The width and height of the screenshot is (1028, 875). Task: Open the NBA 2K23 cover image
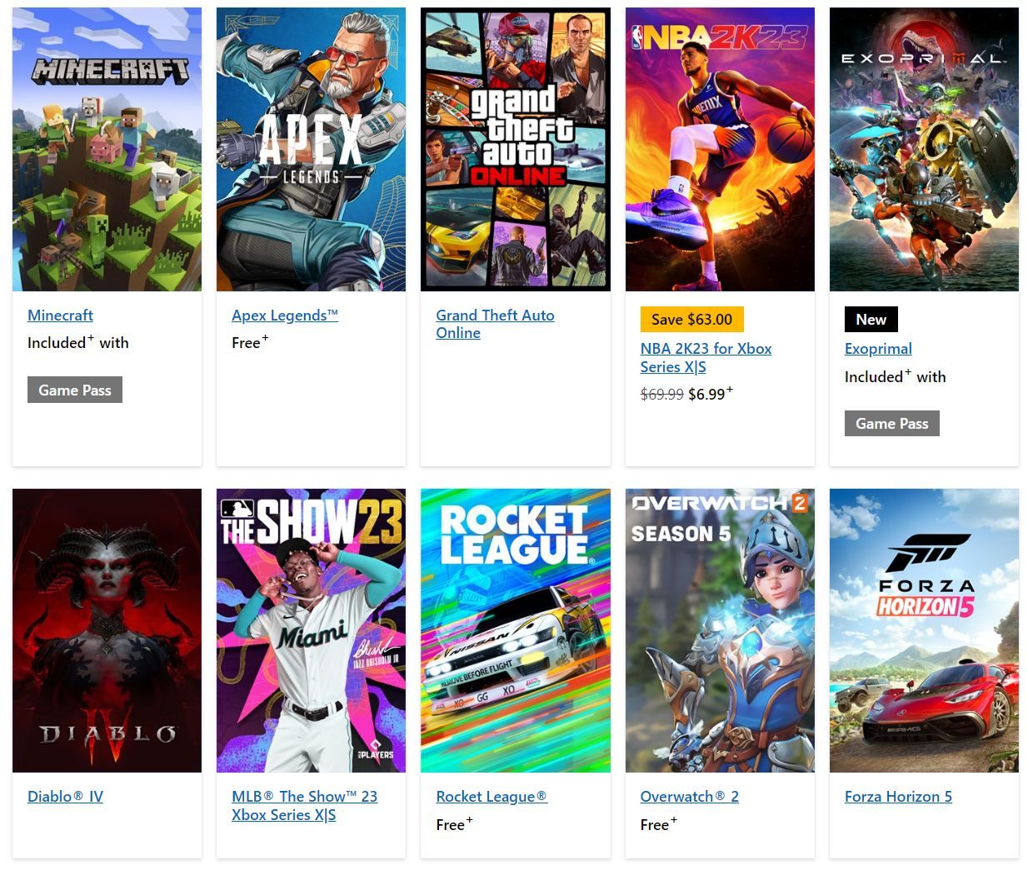click(720, 150)
